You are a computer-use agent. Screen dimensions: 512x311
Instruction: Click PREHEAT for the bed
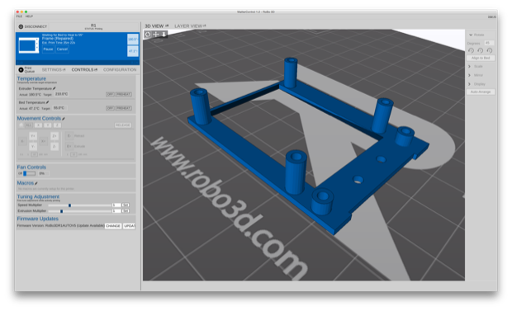click(x=123, y=108)
